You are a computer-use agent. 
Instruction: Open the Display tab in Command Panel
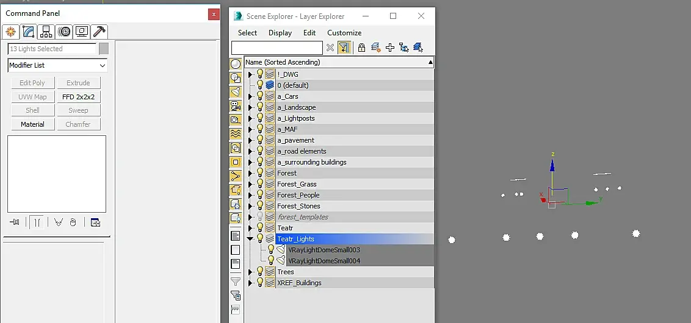(82, 32)
